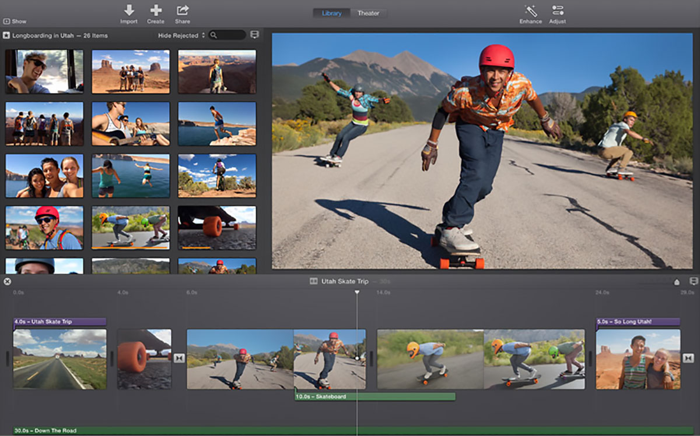Image resolution: width=700 pixels, height=436 pixels.
Task: Click the star icon beside Longboarding in Utah
Action: point(6,36)
